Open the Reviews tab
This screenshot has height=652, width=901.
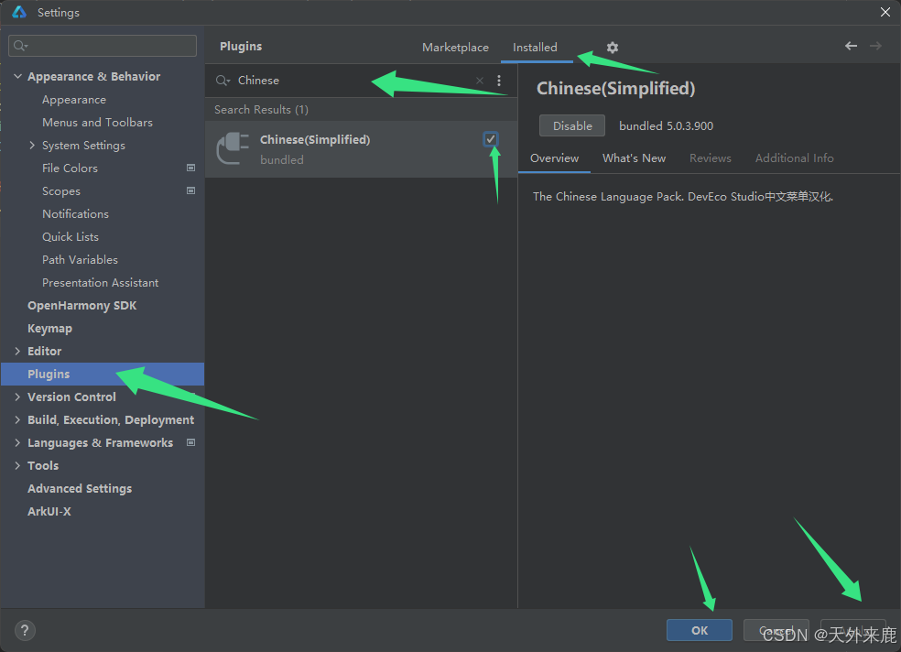tap(711, 158)
